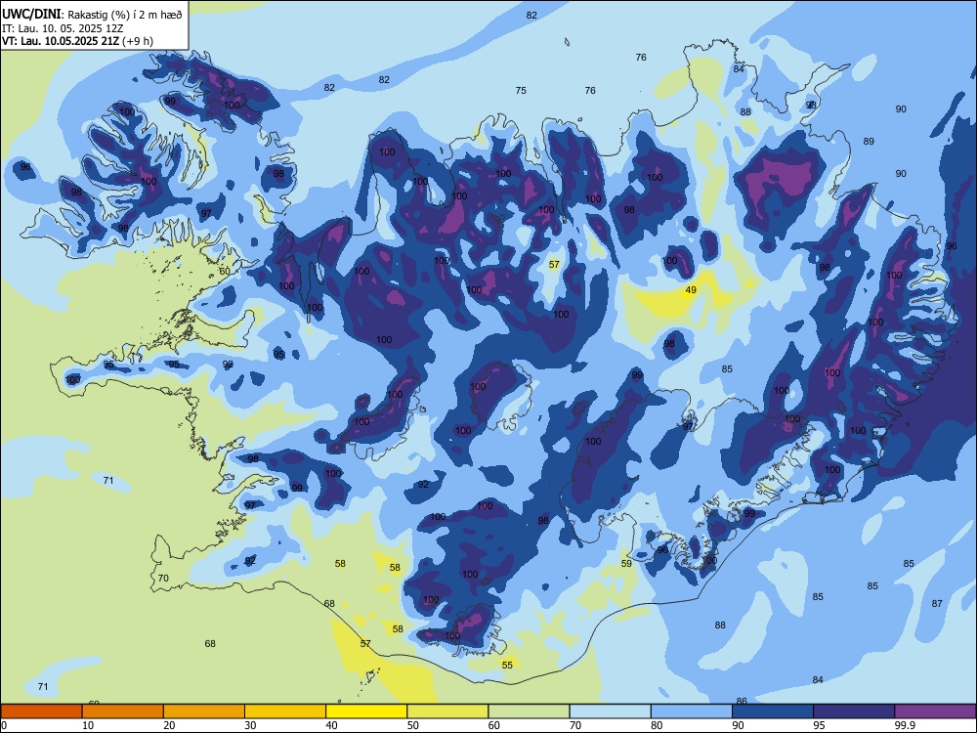This screenshot has width=977, height=733.
Task: Click the 55 value near south coast
Action: click(x=507, y=665)
